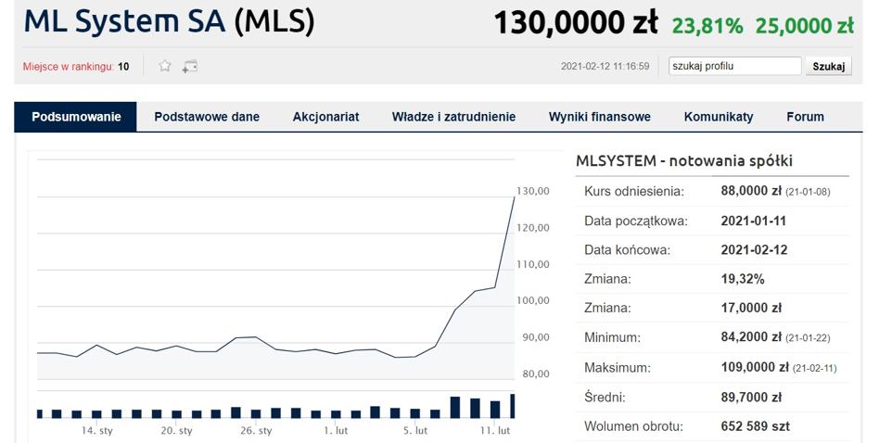879x443 pixels.
Task: Go to the Wyniki finansowe tab
Action: (x=599, y=117)
